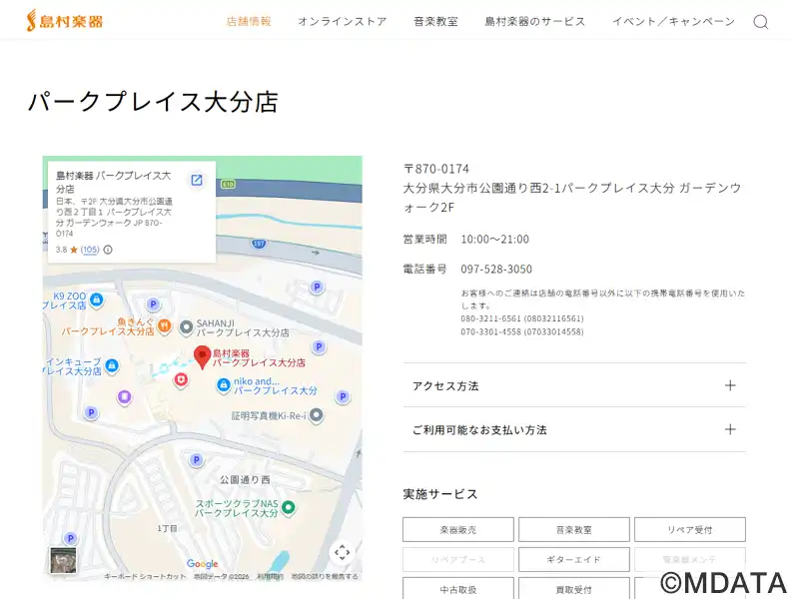799x599 pixels.
Task: Click the 島村楽器 logo
Action: [65, 21]
